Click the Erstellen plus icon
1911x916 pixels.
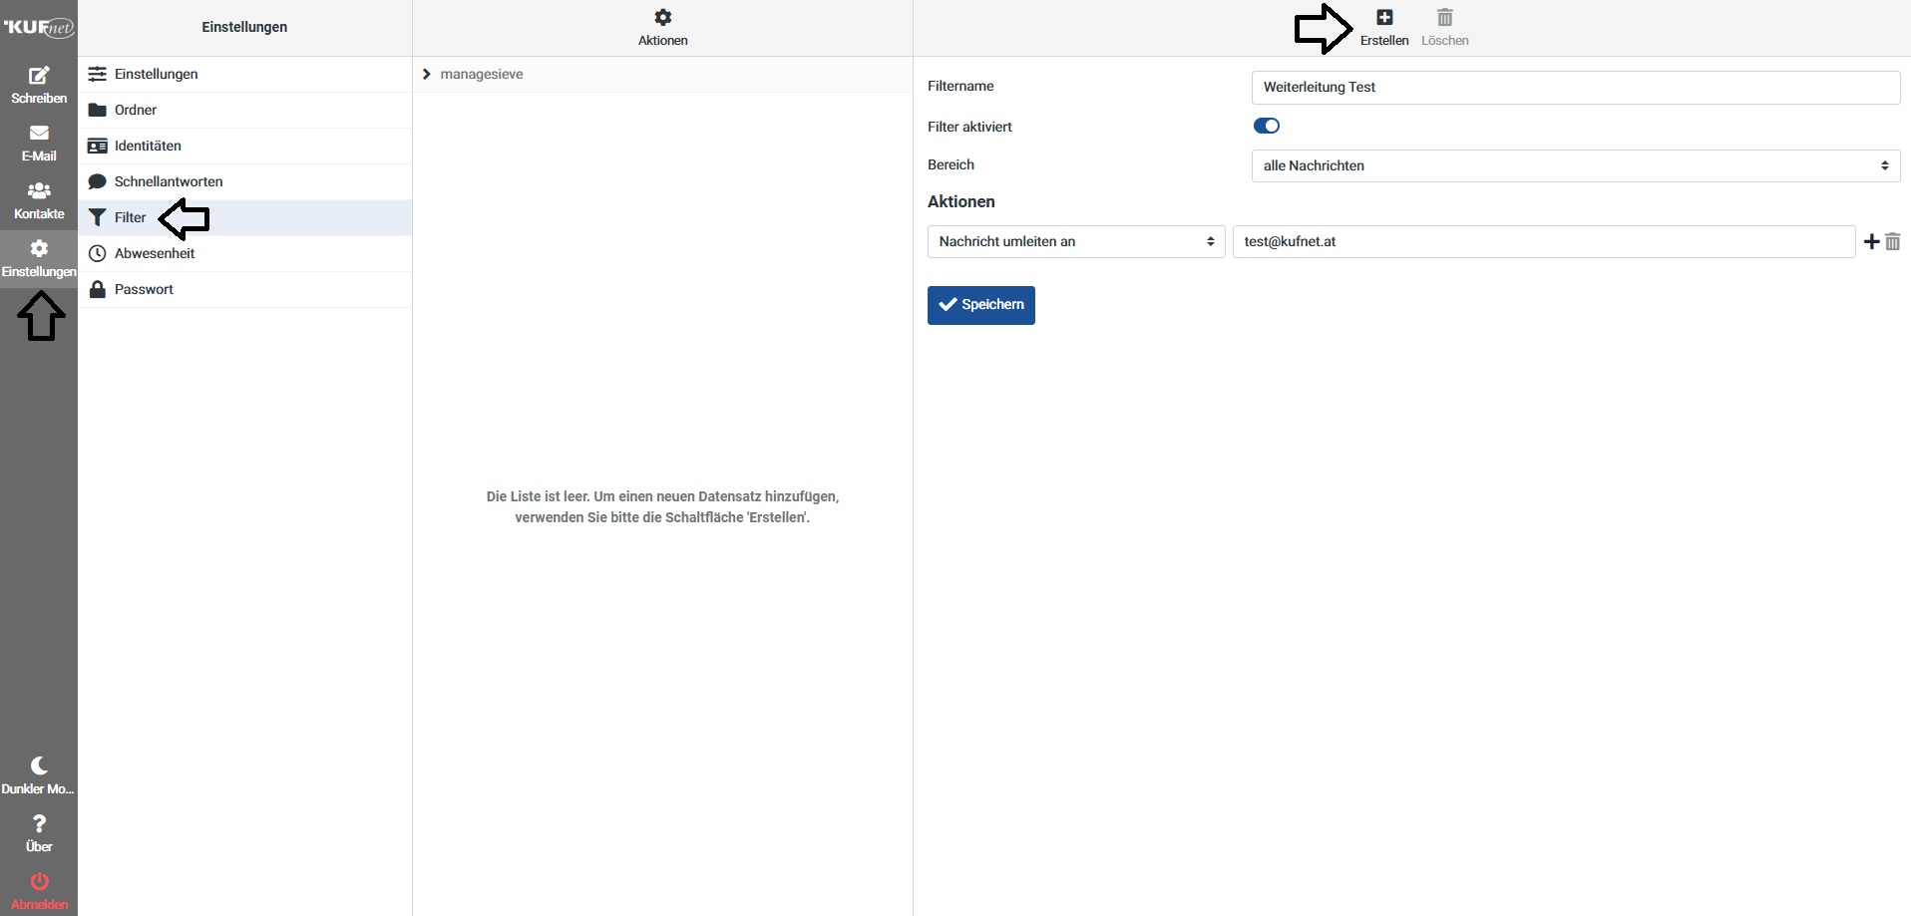click(1384, 18)
